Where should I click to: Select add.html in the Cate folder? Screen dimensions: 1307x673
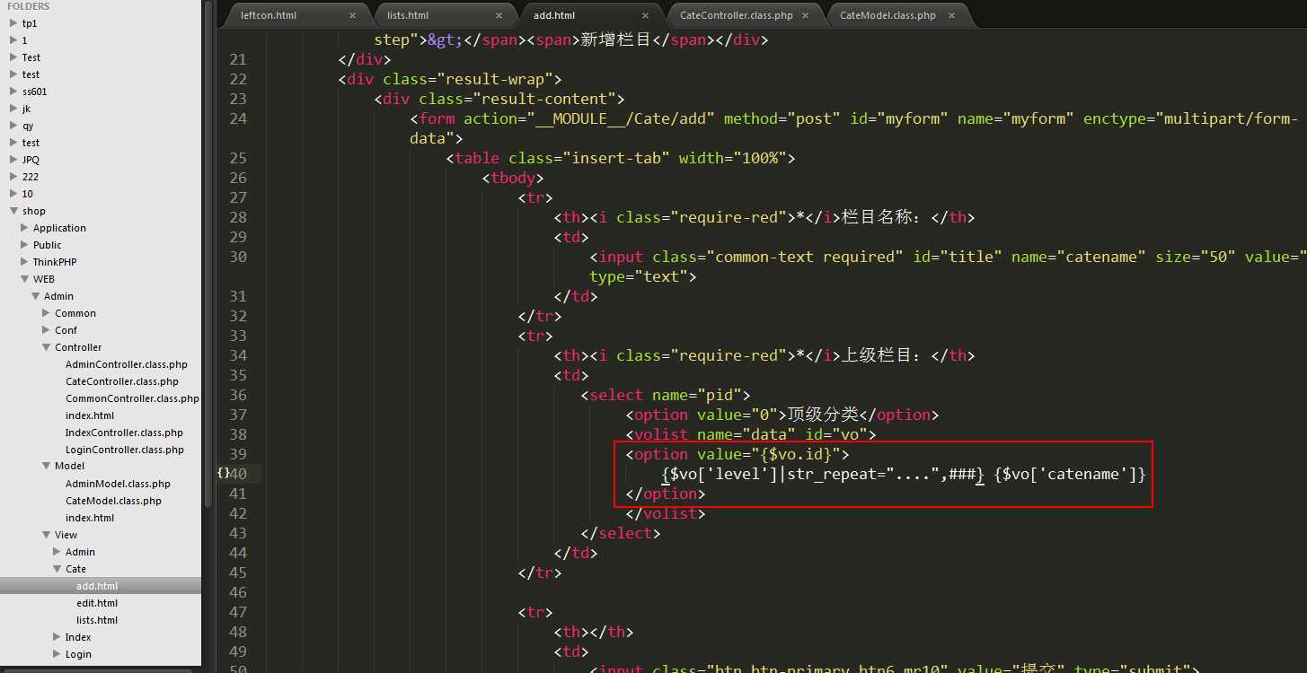[97, 586]
